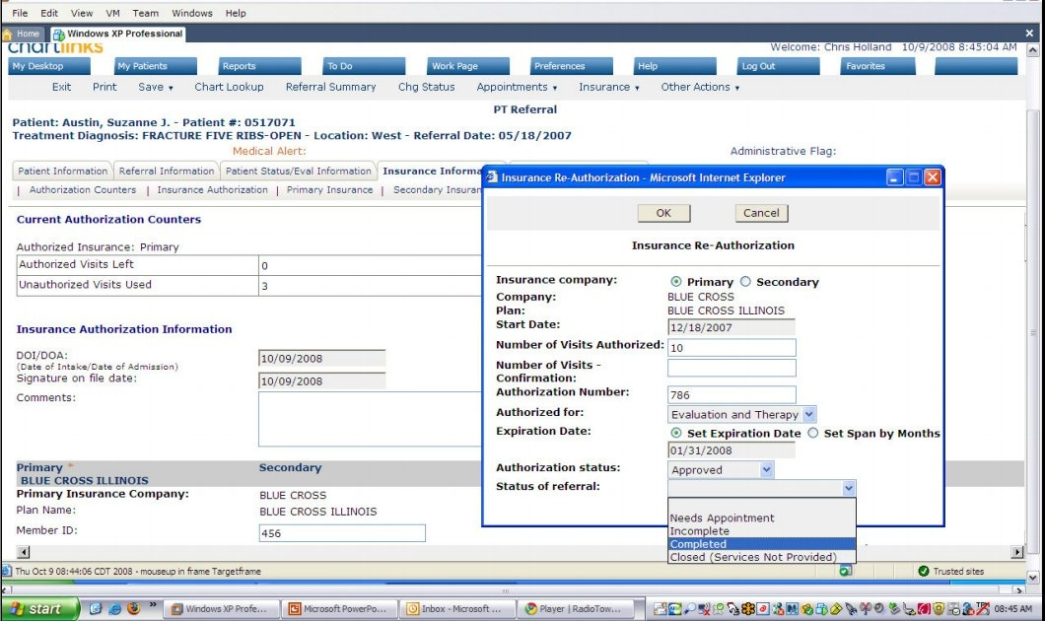Open the Insurance dropdown menu
Viewport: 1045px width, 621px height.
coord(608,88)
